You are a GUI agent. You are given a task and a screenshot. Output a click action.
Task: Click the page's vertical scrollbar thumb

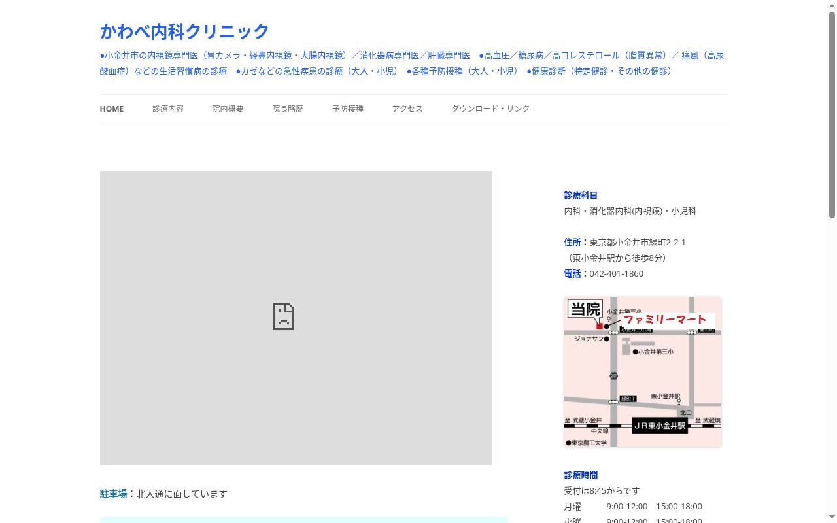coord(832,114)
